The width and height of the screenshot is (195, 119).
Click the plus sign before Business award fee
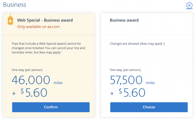coord(112,93)
